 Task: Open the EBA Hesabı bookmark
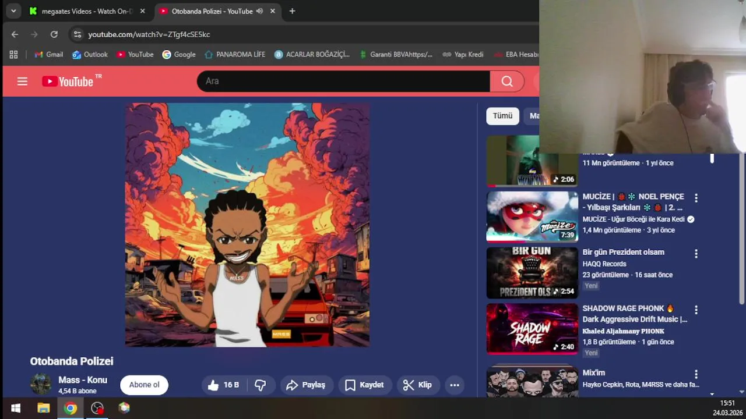tap(515, 54)
